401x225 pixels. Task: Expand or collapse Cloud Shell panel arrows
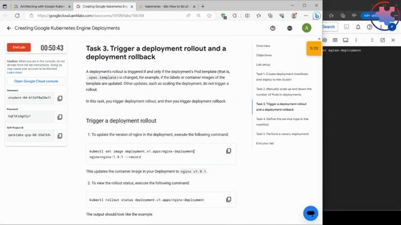pos(372,40)
